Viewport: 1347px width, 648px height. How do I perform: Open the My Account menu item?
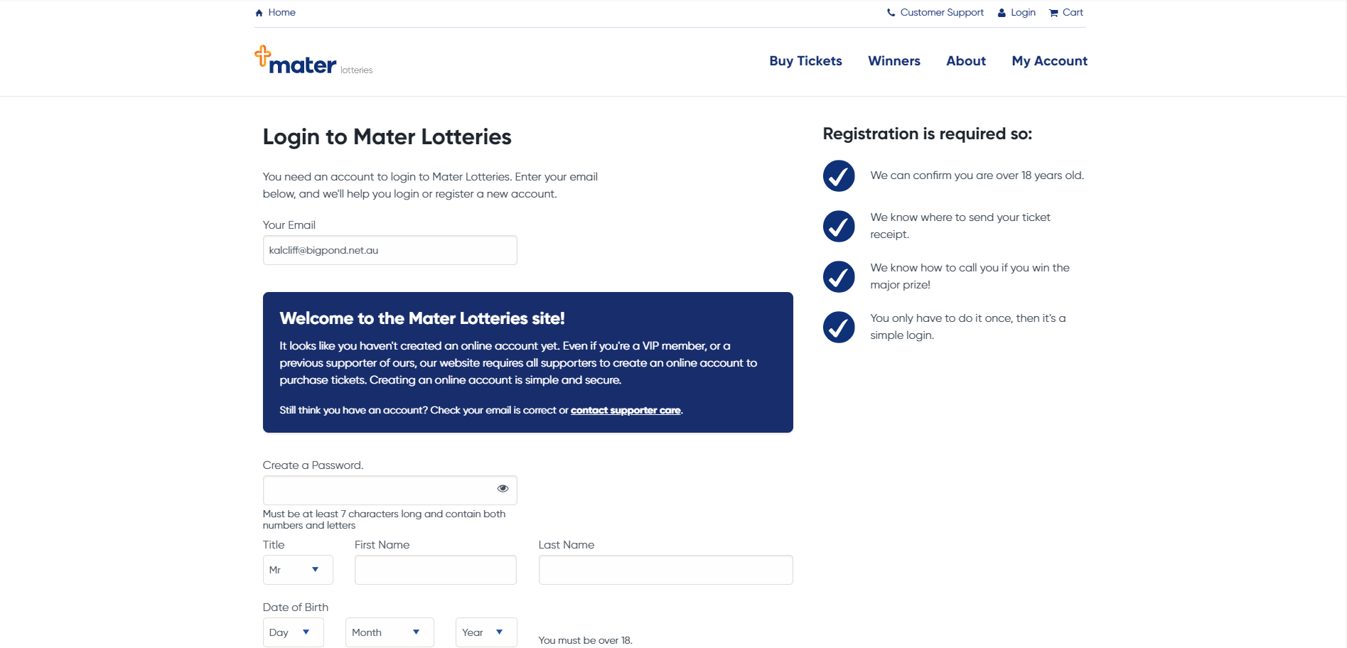[x=1050, y=61]
